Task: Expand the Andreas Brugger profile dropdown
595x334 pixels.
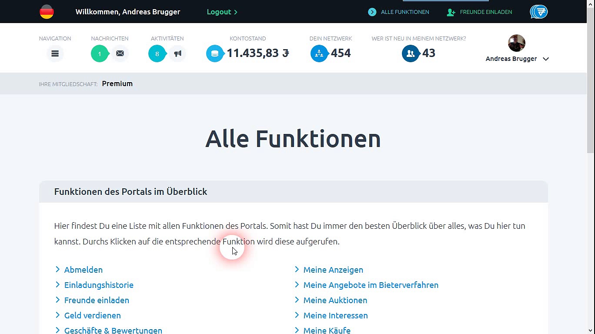Action: (x=545, y=59)
